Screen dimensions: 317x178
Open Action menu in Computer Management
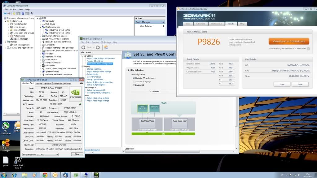tap(13, 9)
